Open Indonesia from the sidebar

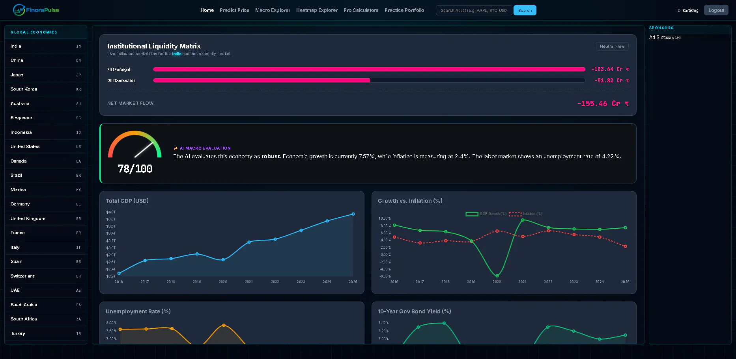click(46, 132)
